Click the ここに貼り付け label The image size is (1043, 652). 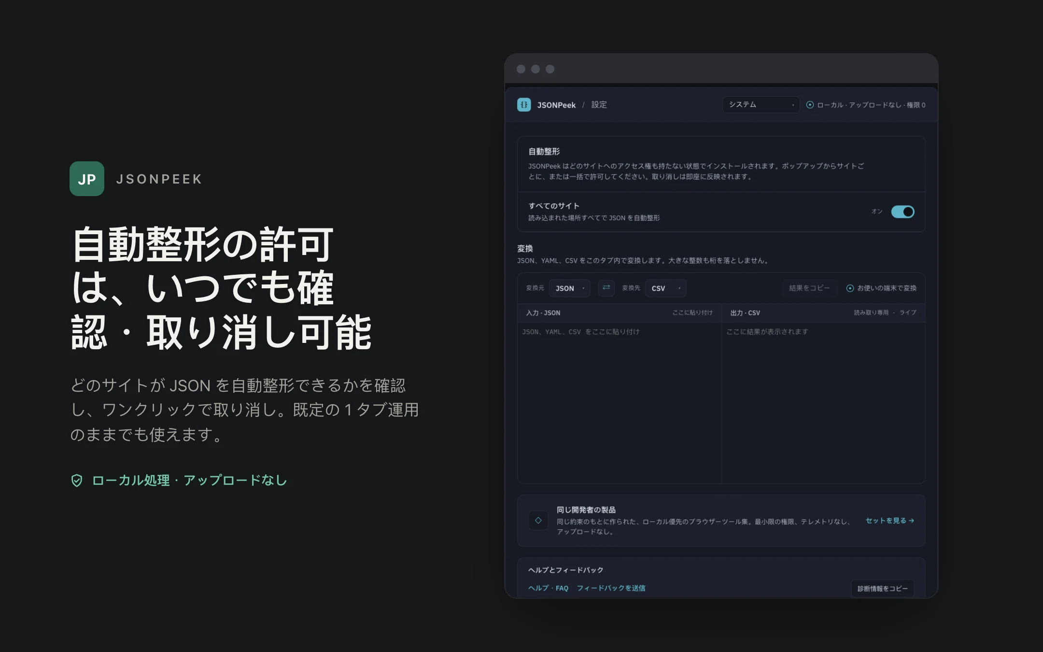point(692,313)
